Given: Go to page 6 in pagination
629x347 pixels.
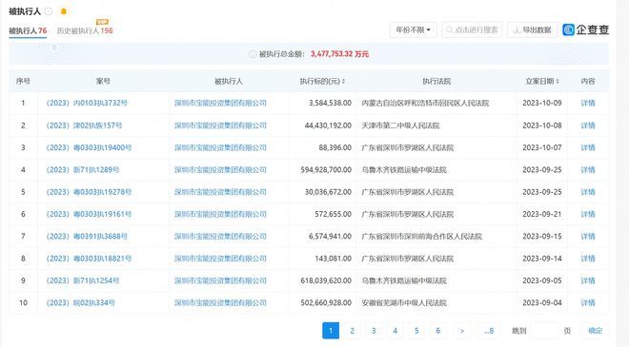Looking at the screenshot, I should [438, 331].
